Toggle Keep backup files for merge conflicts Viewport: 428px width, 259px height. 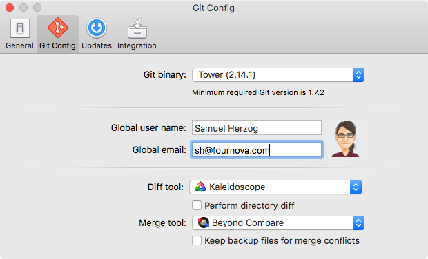pyautogui.click(x=197, y=241)
